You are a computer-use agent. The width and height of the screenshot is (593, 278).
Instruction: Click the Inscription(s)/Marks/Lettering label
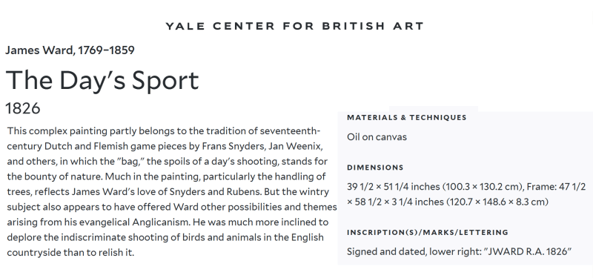(428, 232)
